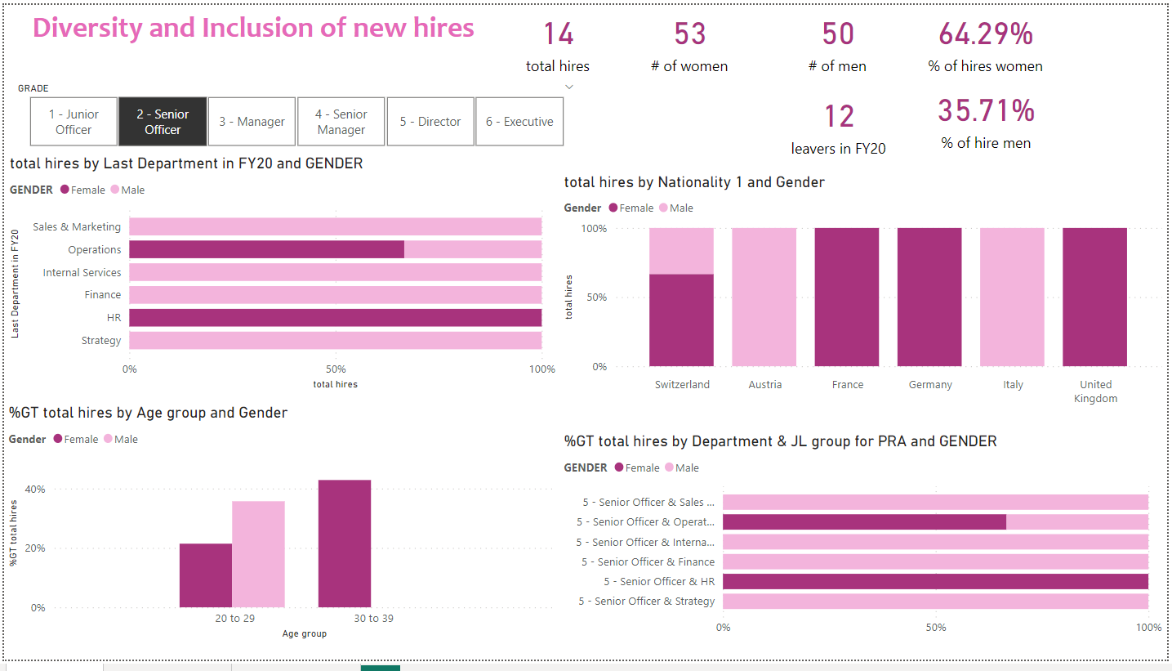
Task: Toggle the Female legend in the Last Department chart
Action: 82,190
